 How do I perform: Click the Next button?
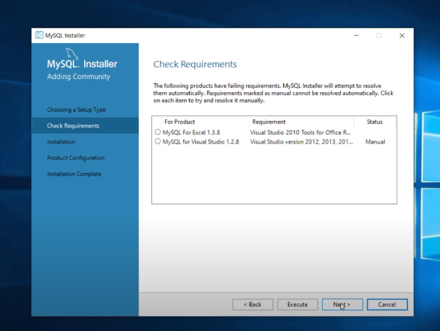coord(342,305)
